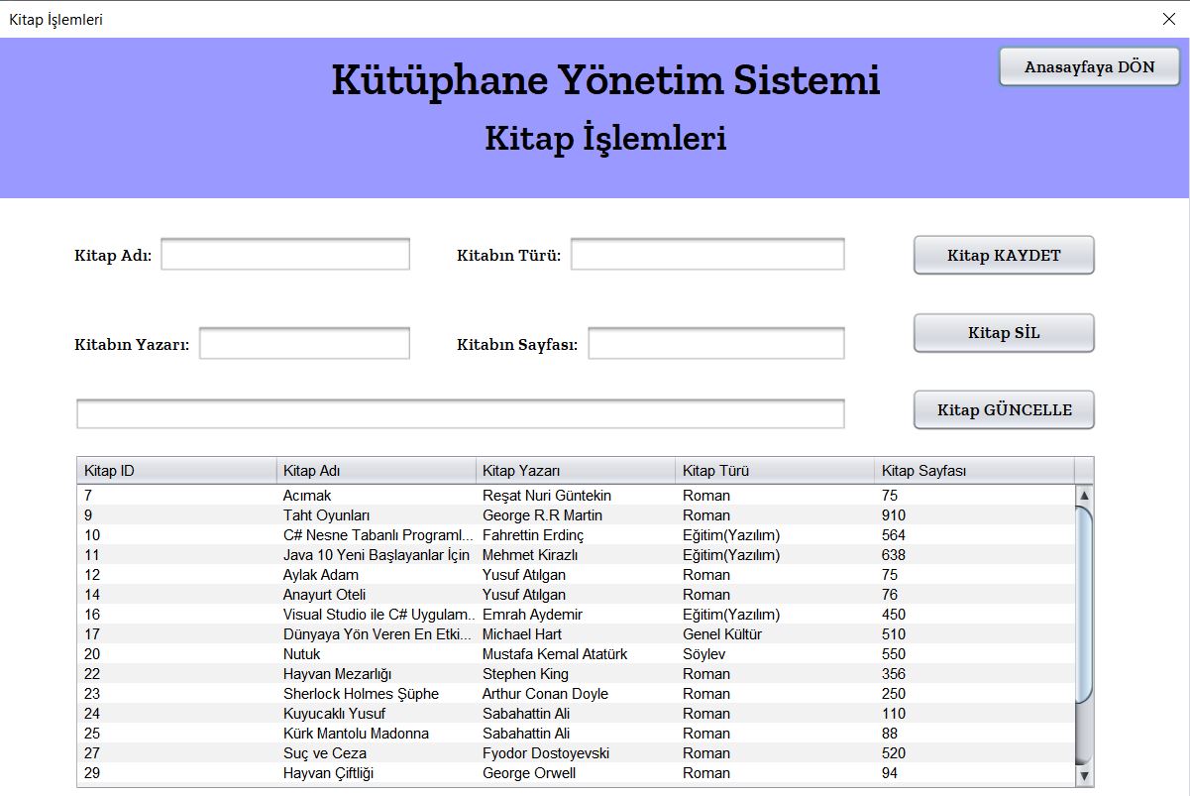The height and width of the screenshot is (796, 1190).
Task: Select the Kitabın Yazarı input field
Action: (x=304, y=343)
